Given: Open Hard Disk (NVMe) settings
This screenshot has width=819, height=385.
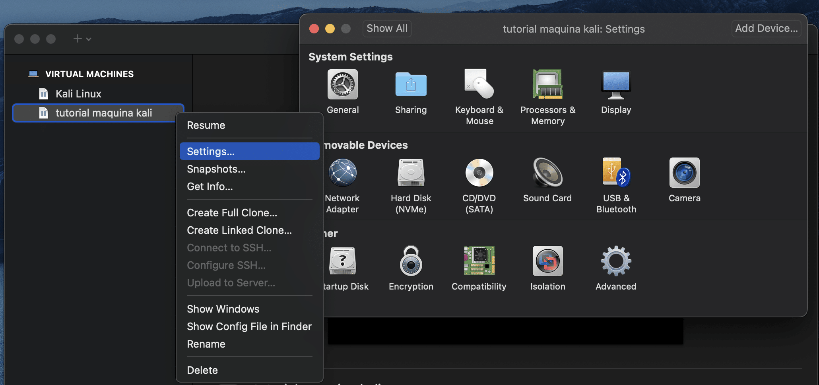Looking at the screenshot, I should [x=411, y=173].
